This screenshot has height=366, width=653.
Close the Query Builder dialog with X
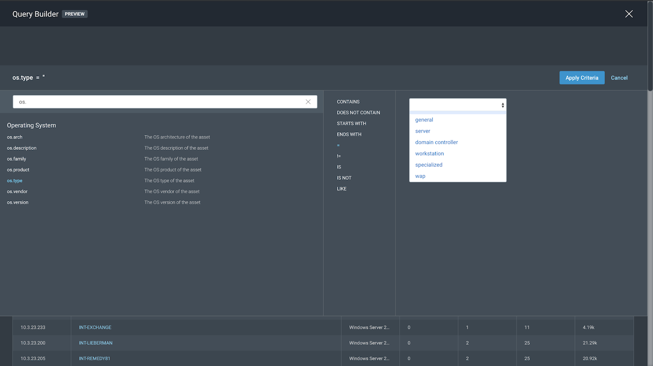(x=629, y=14)
